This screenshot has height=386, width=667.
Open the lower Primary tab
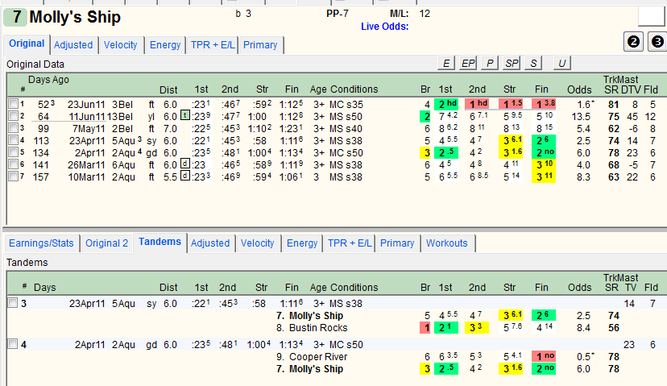pyautogui.click(x=397, y=243)
